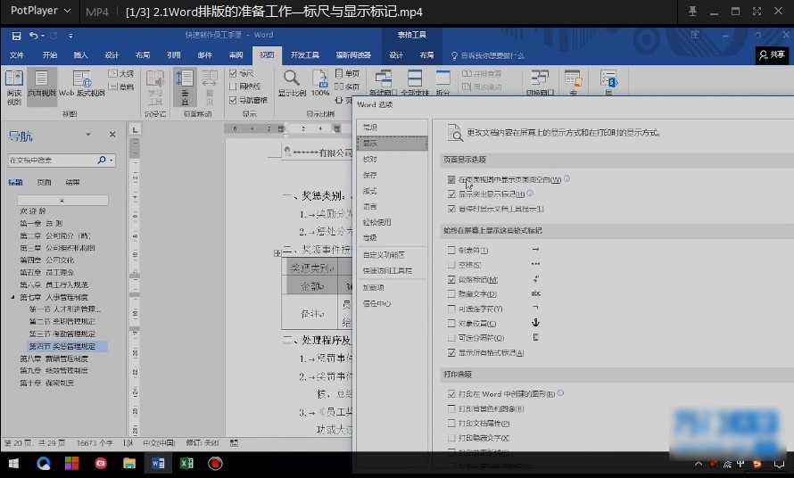The height and width of the screenshot is (478, 794).
Task: Switch navigation pane to Results (结果) tab
Action: tap(72, 182)
